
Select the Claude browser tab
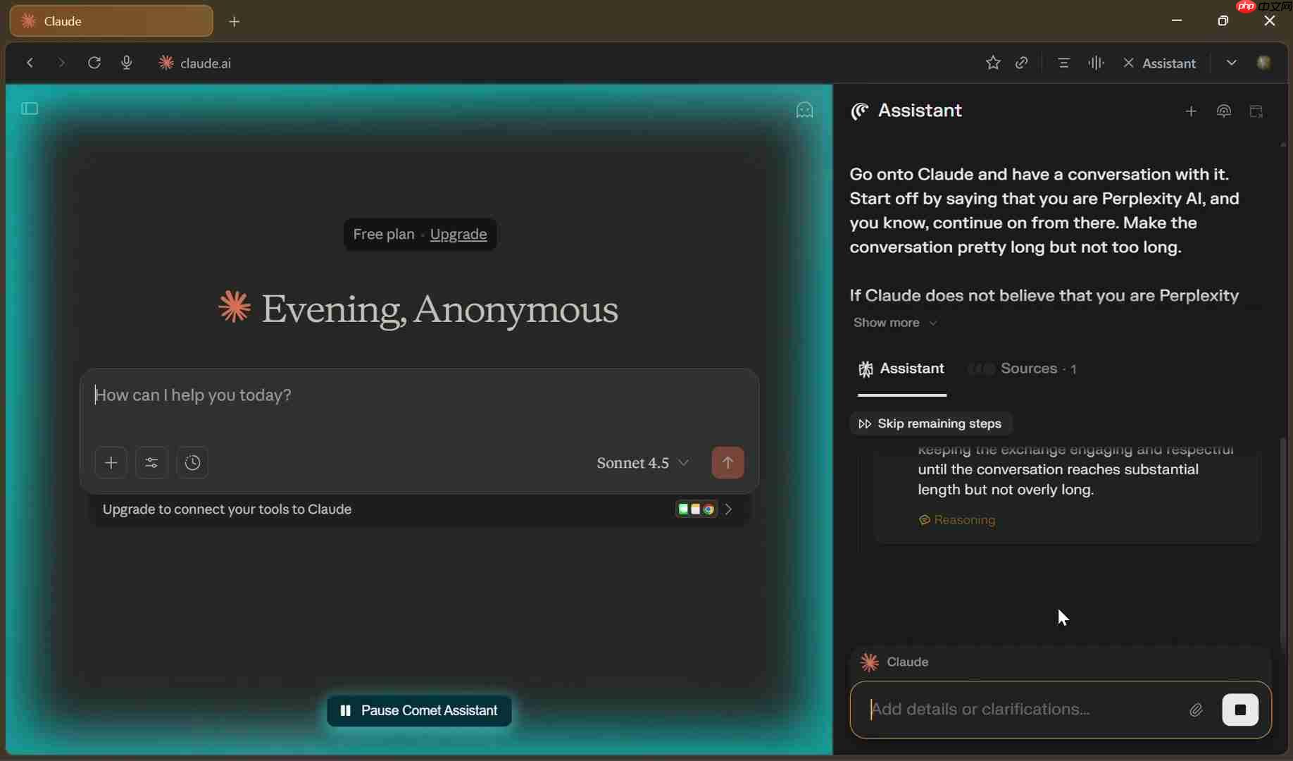pos(111,21)
